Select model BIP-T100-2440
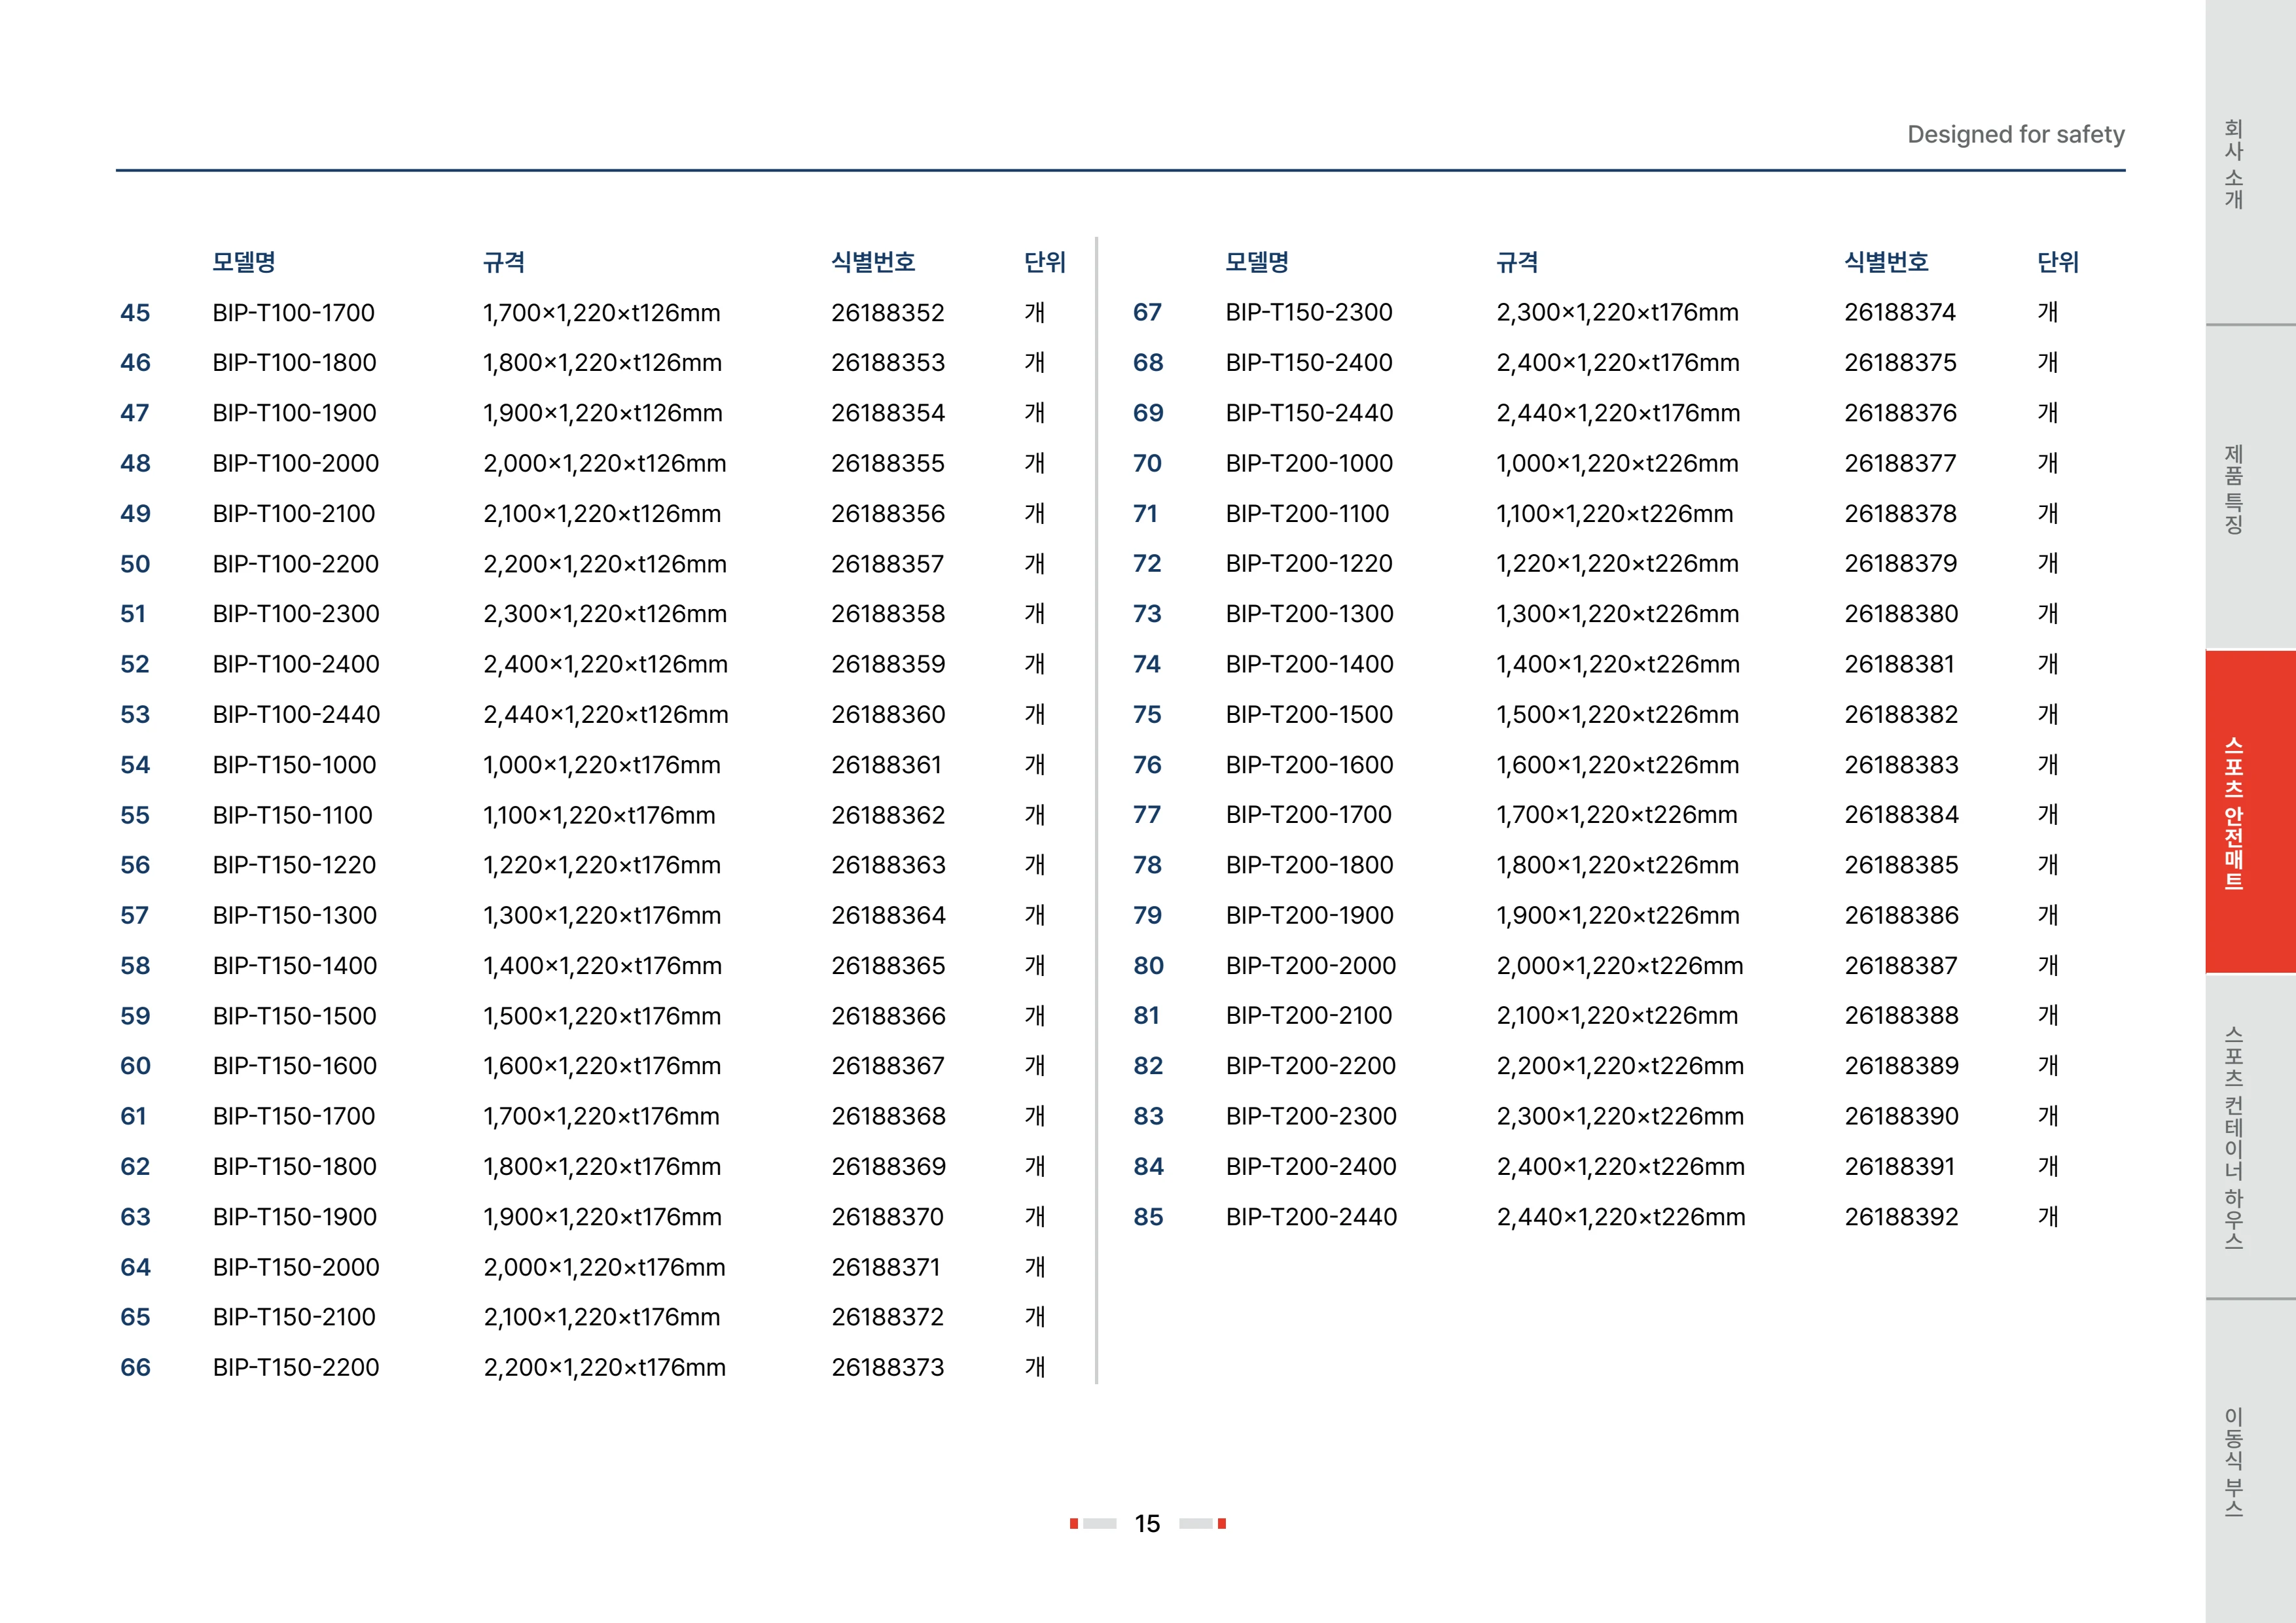 296,714
